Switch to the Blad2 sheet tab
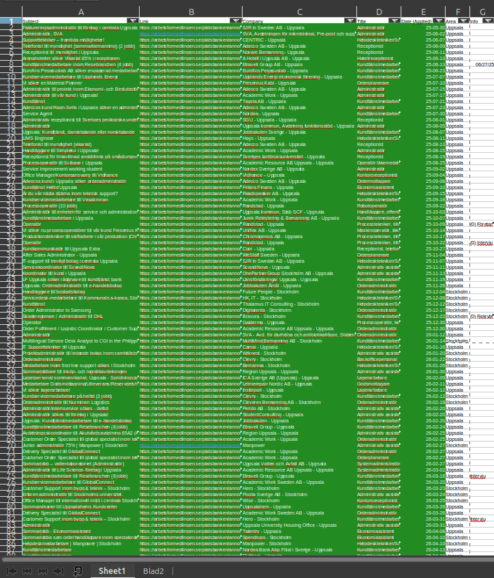 [x=153, y=571]
